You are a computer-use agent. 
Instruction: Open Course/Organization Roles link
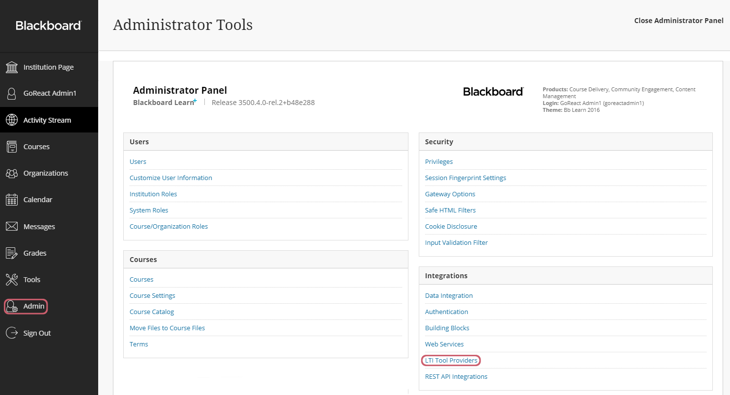pyautogui.click(x=169, y=226)
